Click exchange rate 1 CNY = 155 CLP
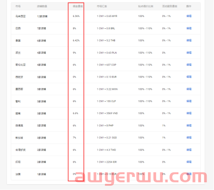Viewport: 214px width, 190px height. tap(106, 101)
